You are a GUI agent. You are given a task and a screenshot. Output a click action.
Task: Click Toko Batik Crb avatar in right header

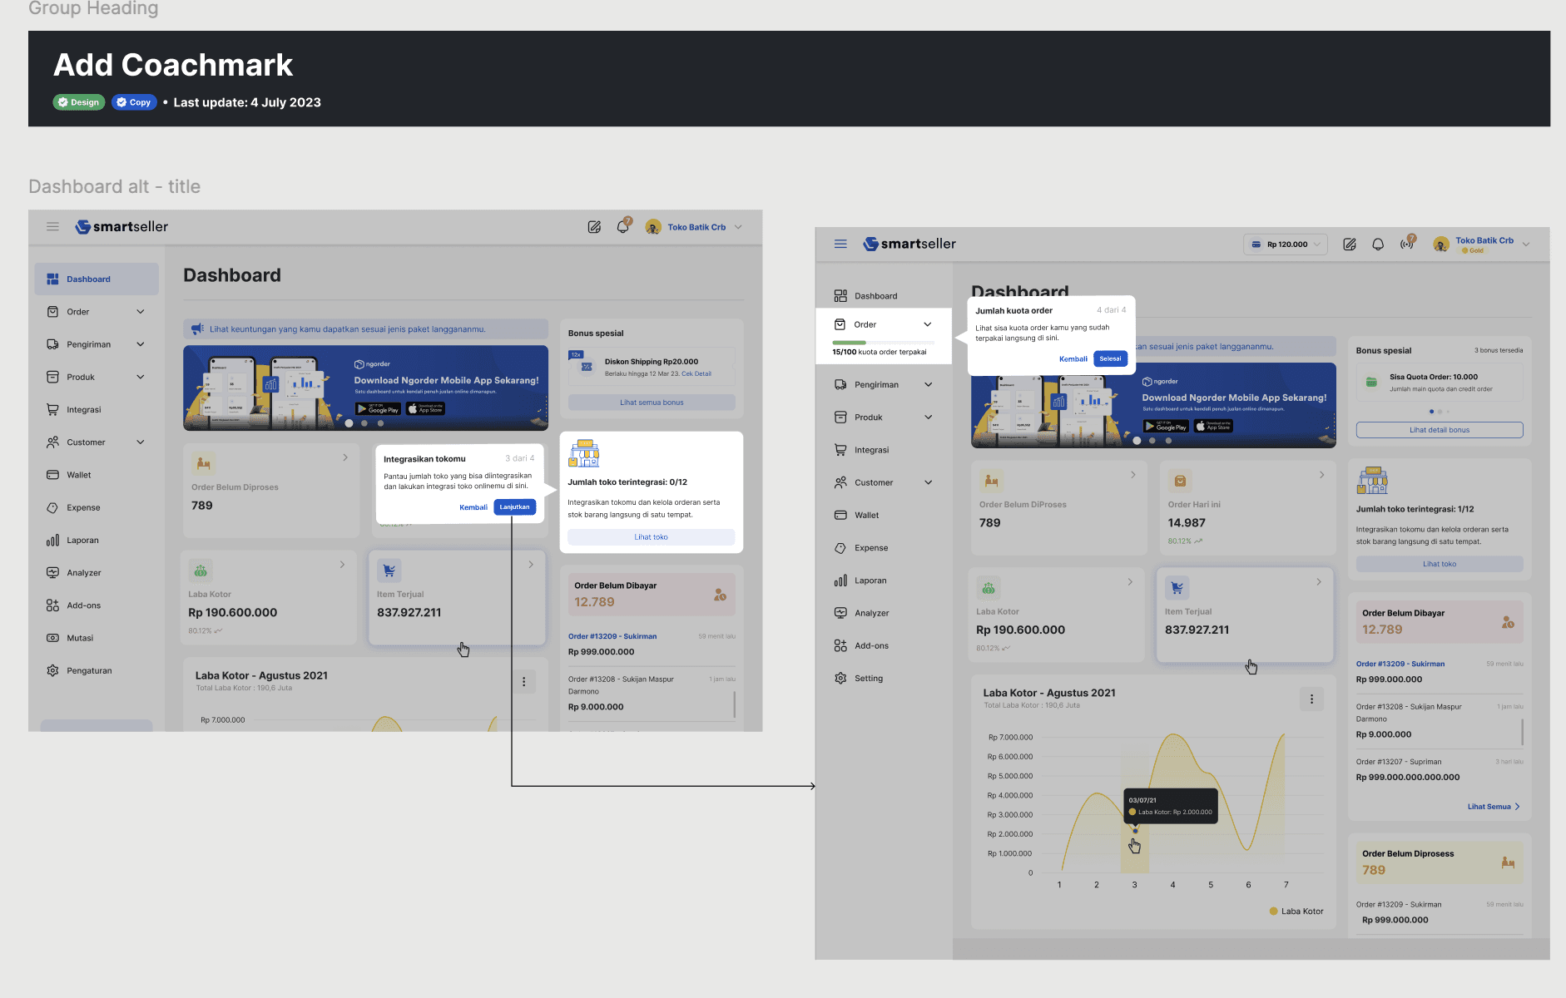(x=1441, y=244)
